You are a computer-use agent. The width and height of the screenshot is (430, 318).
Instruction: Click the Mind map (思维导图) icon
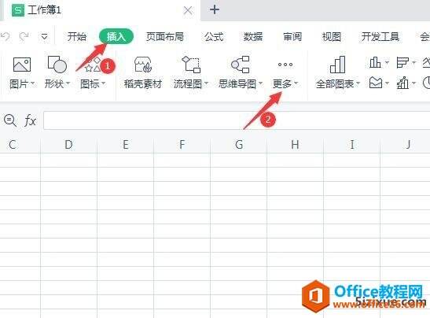tap(241, 65)
